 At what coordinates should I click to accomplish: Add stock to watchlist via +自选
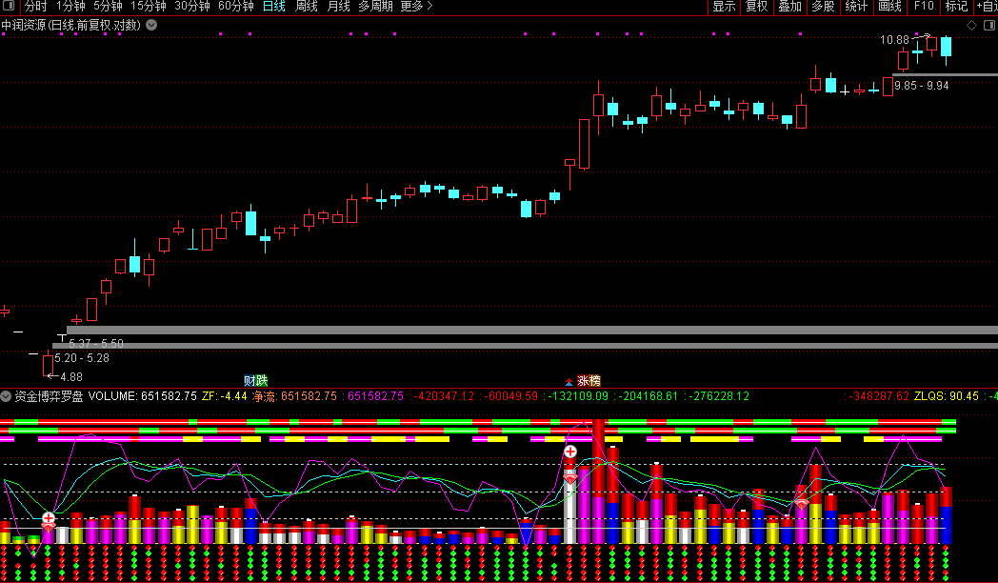[987, 7]
